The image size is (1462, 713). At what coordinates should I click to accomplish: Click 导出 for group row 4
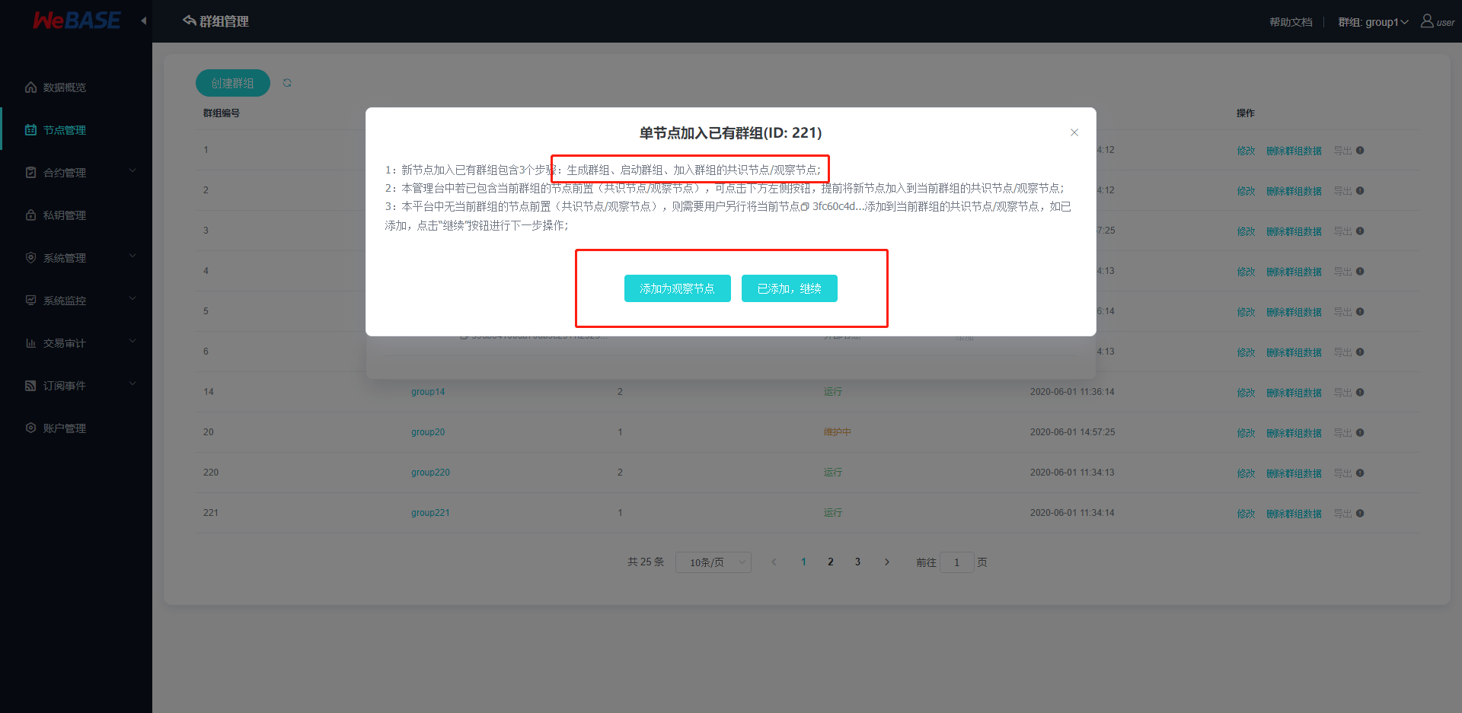point(1342,272)
